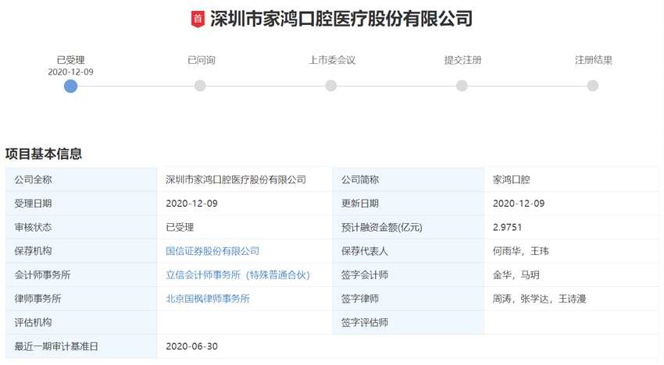Click the 审核状态 value 已受理
The image size is (664, 365).
pos(180,227)
